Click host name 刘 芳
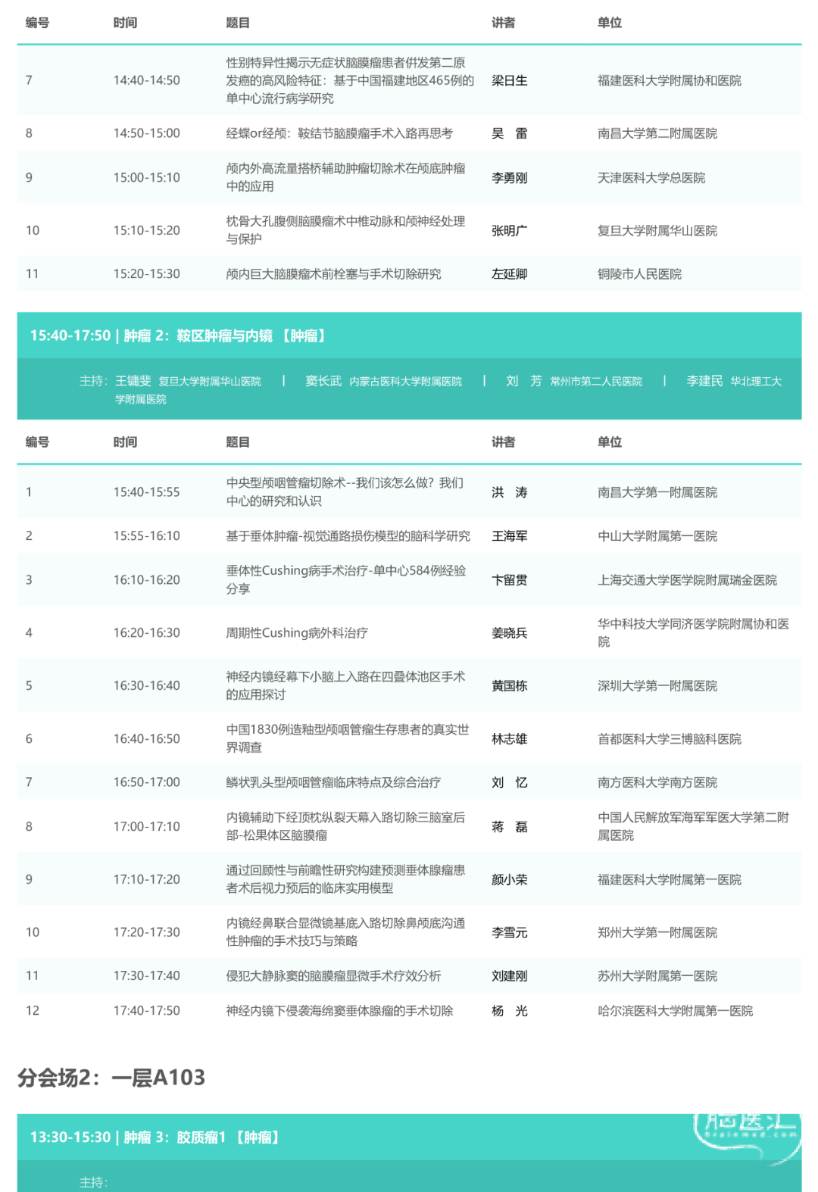The width and height of the screenshot is (818, 1192). tap(524, 381)
